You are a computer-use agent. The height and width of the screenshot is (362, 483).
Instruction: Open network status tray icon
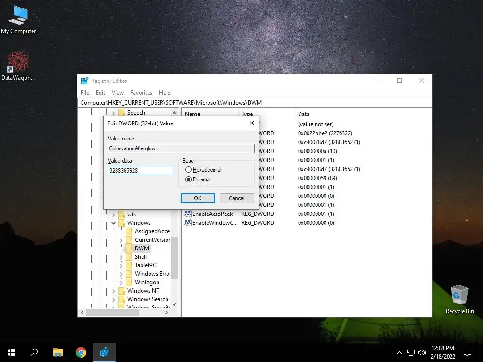(x=411, y=353)
